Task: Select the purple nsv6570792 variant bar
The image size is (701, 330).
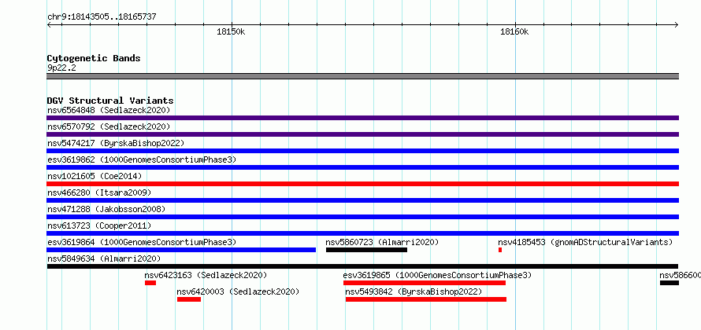Action: [x=362, y=134]
